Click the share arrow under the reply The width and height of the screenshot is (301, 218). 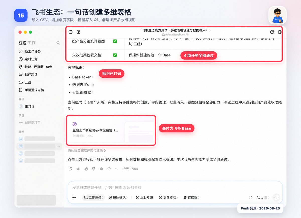(x=101, y=169)
